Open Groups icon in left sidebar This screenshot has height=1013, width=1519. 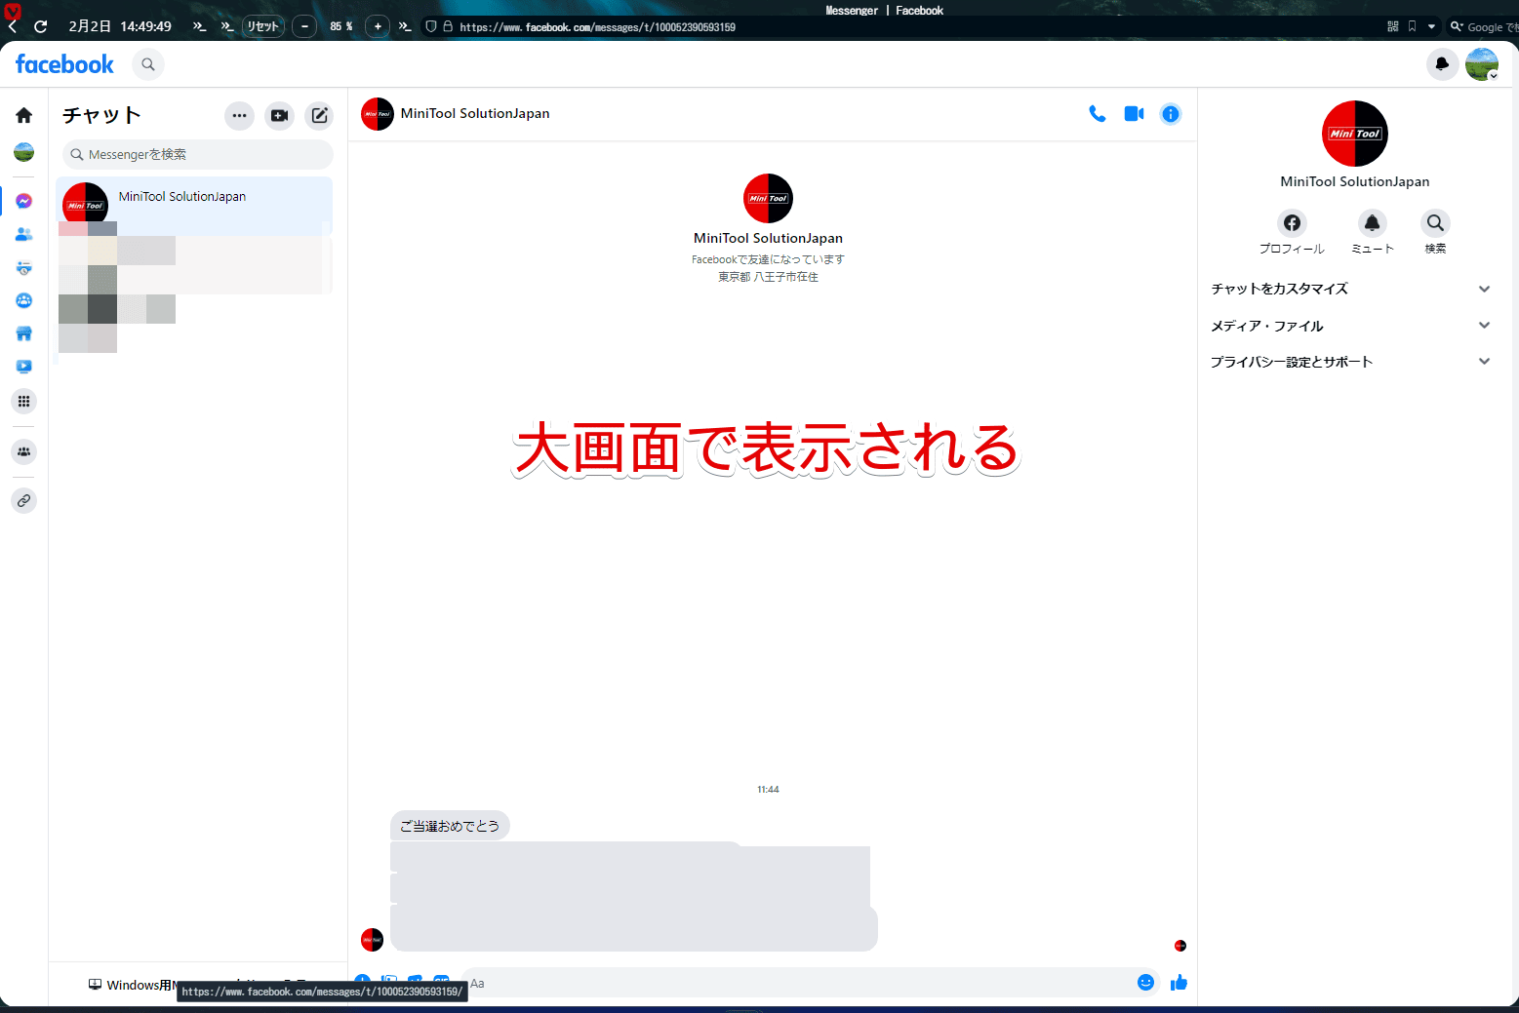24,300
